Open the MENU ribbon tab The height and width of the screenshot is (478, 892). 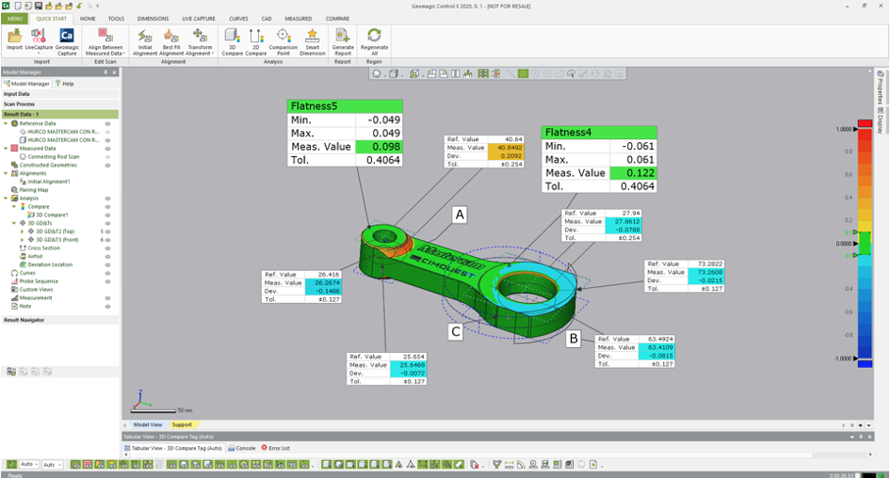(15, 19)
